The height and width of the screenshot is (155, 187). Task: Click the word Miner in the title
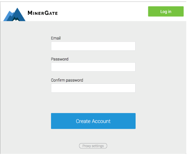pyautogui.click(x=36, y=13)
